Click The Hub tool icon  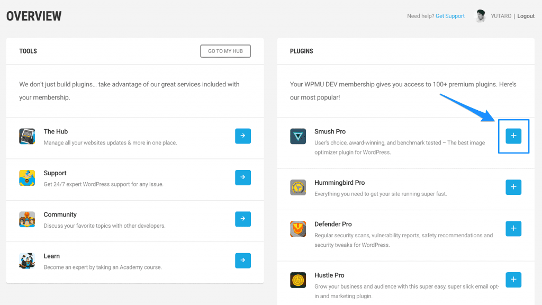pyautogui.click(x=27, y=136)
